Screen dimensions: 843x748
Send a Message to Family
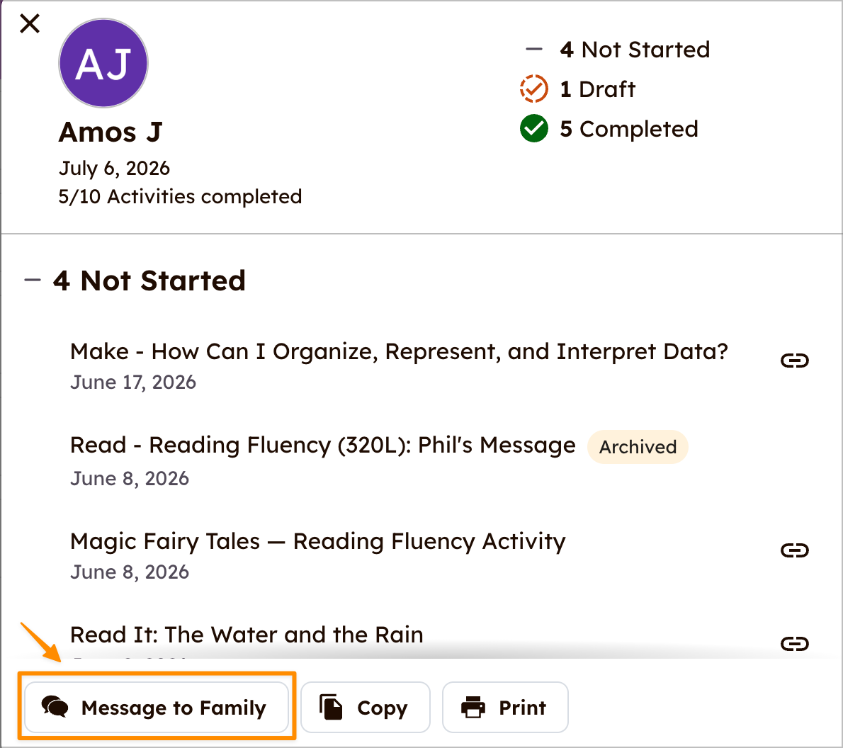tap(157, 707)
